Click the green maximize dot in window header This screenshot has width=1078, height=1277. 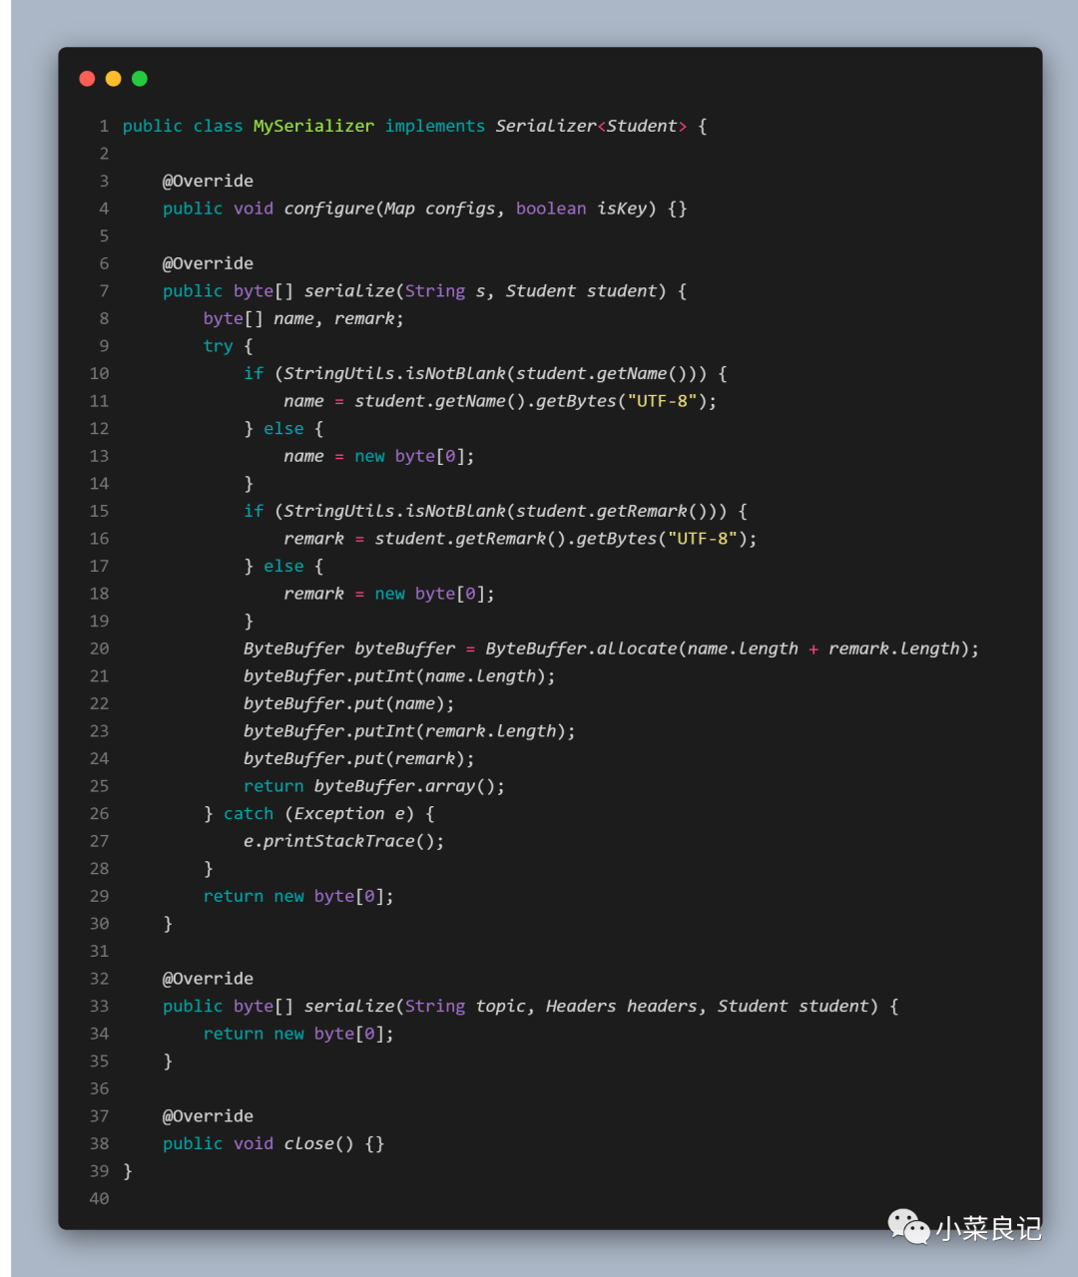tap(140, 79)
